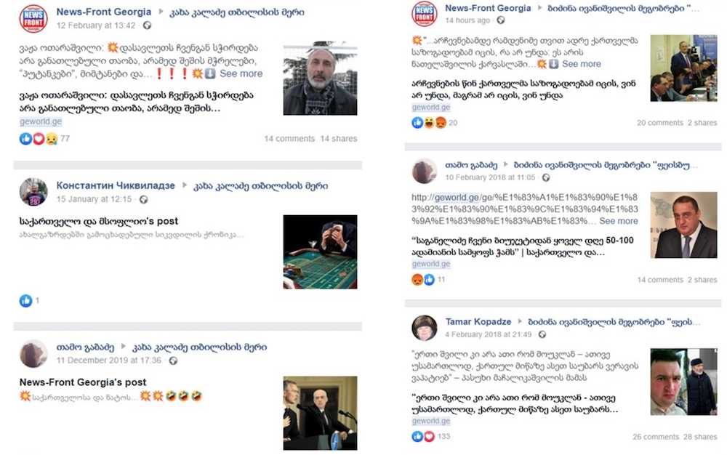Open Константин Чиквиладзе profile avatar

tap(33, 192)
